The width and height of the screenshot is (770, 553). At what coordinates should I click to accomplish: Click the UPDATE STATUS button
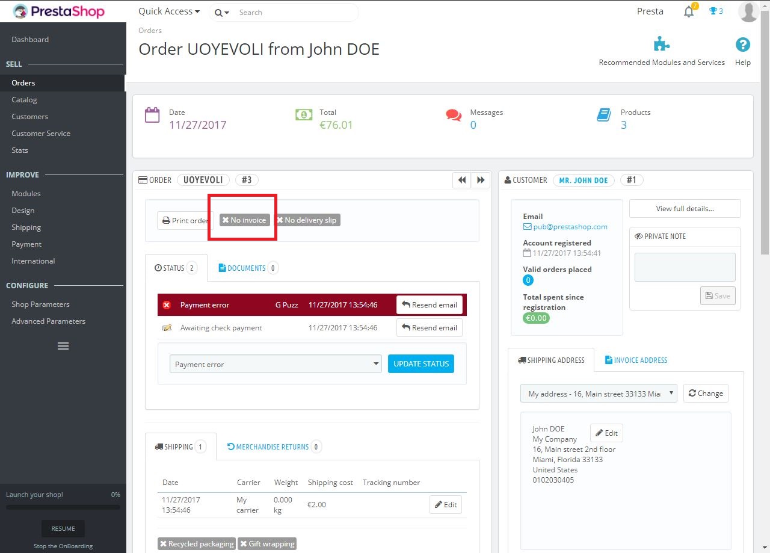coord(421,364)
